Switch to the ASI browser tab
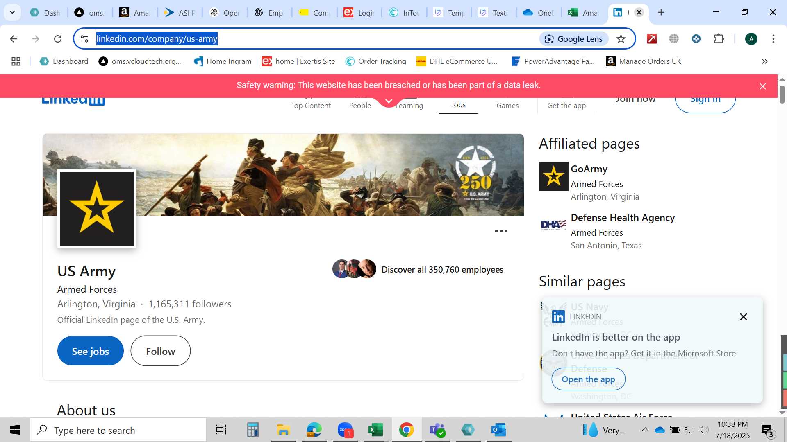The width and height of the screenshot is (787, 442). (179, 12)
